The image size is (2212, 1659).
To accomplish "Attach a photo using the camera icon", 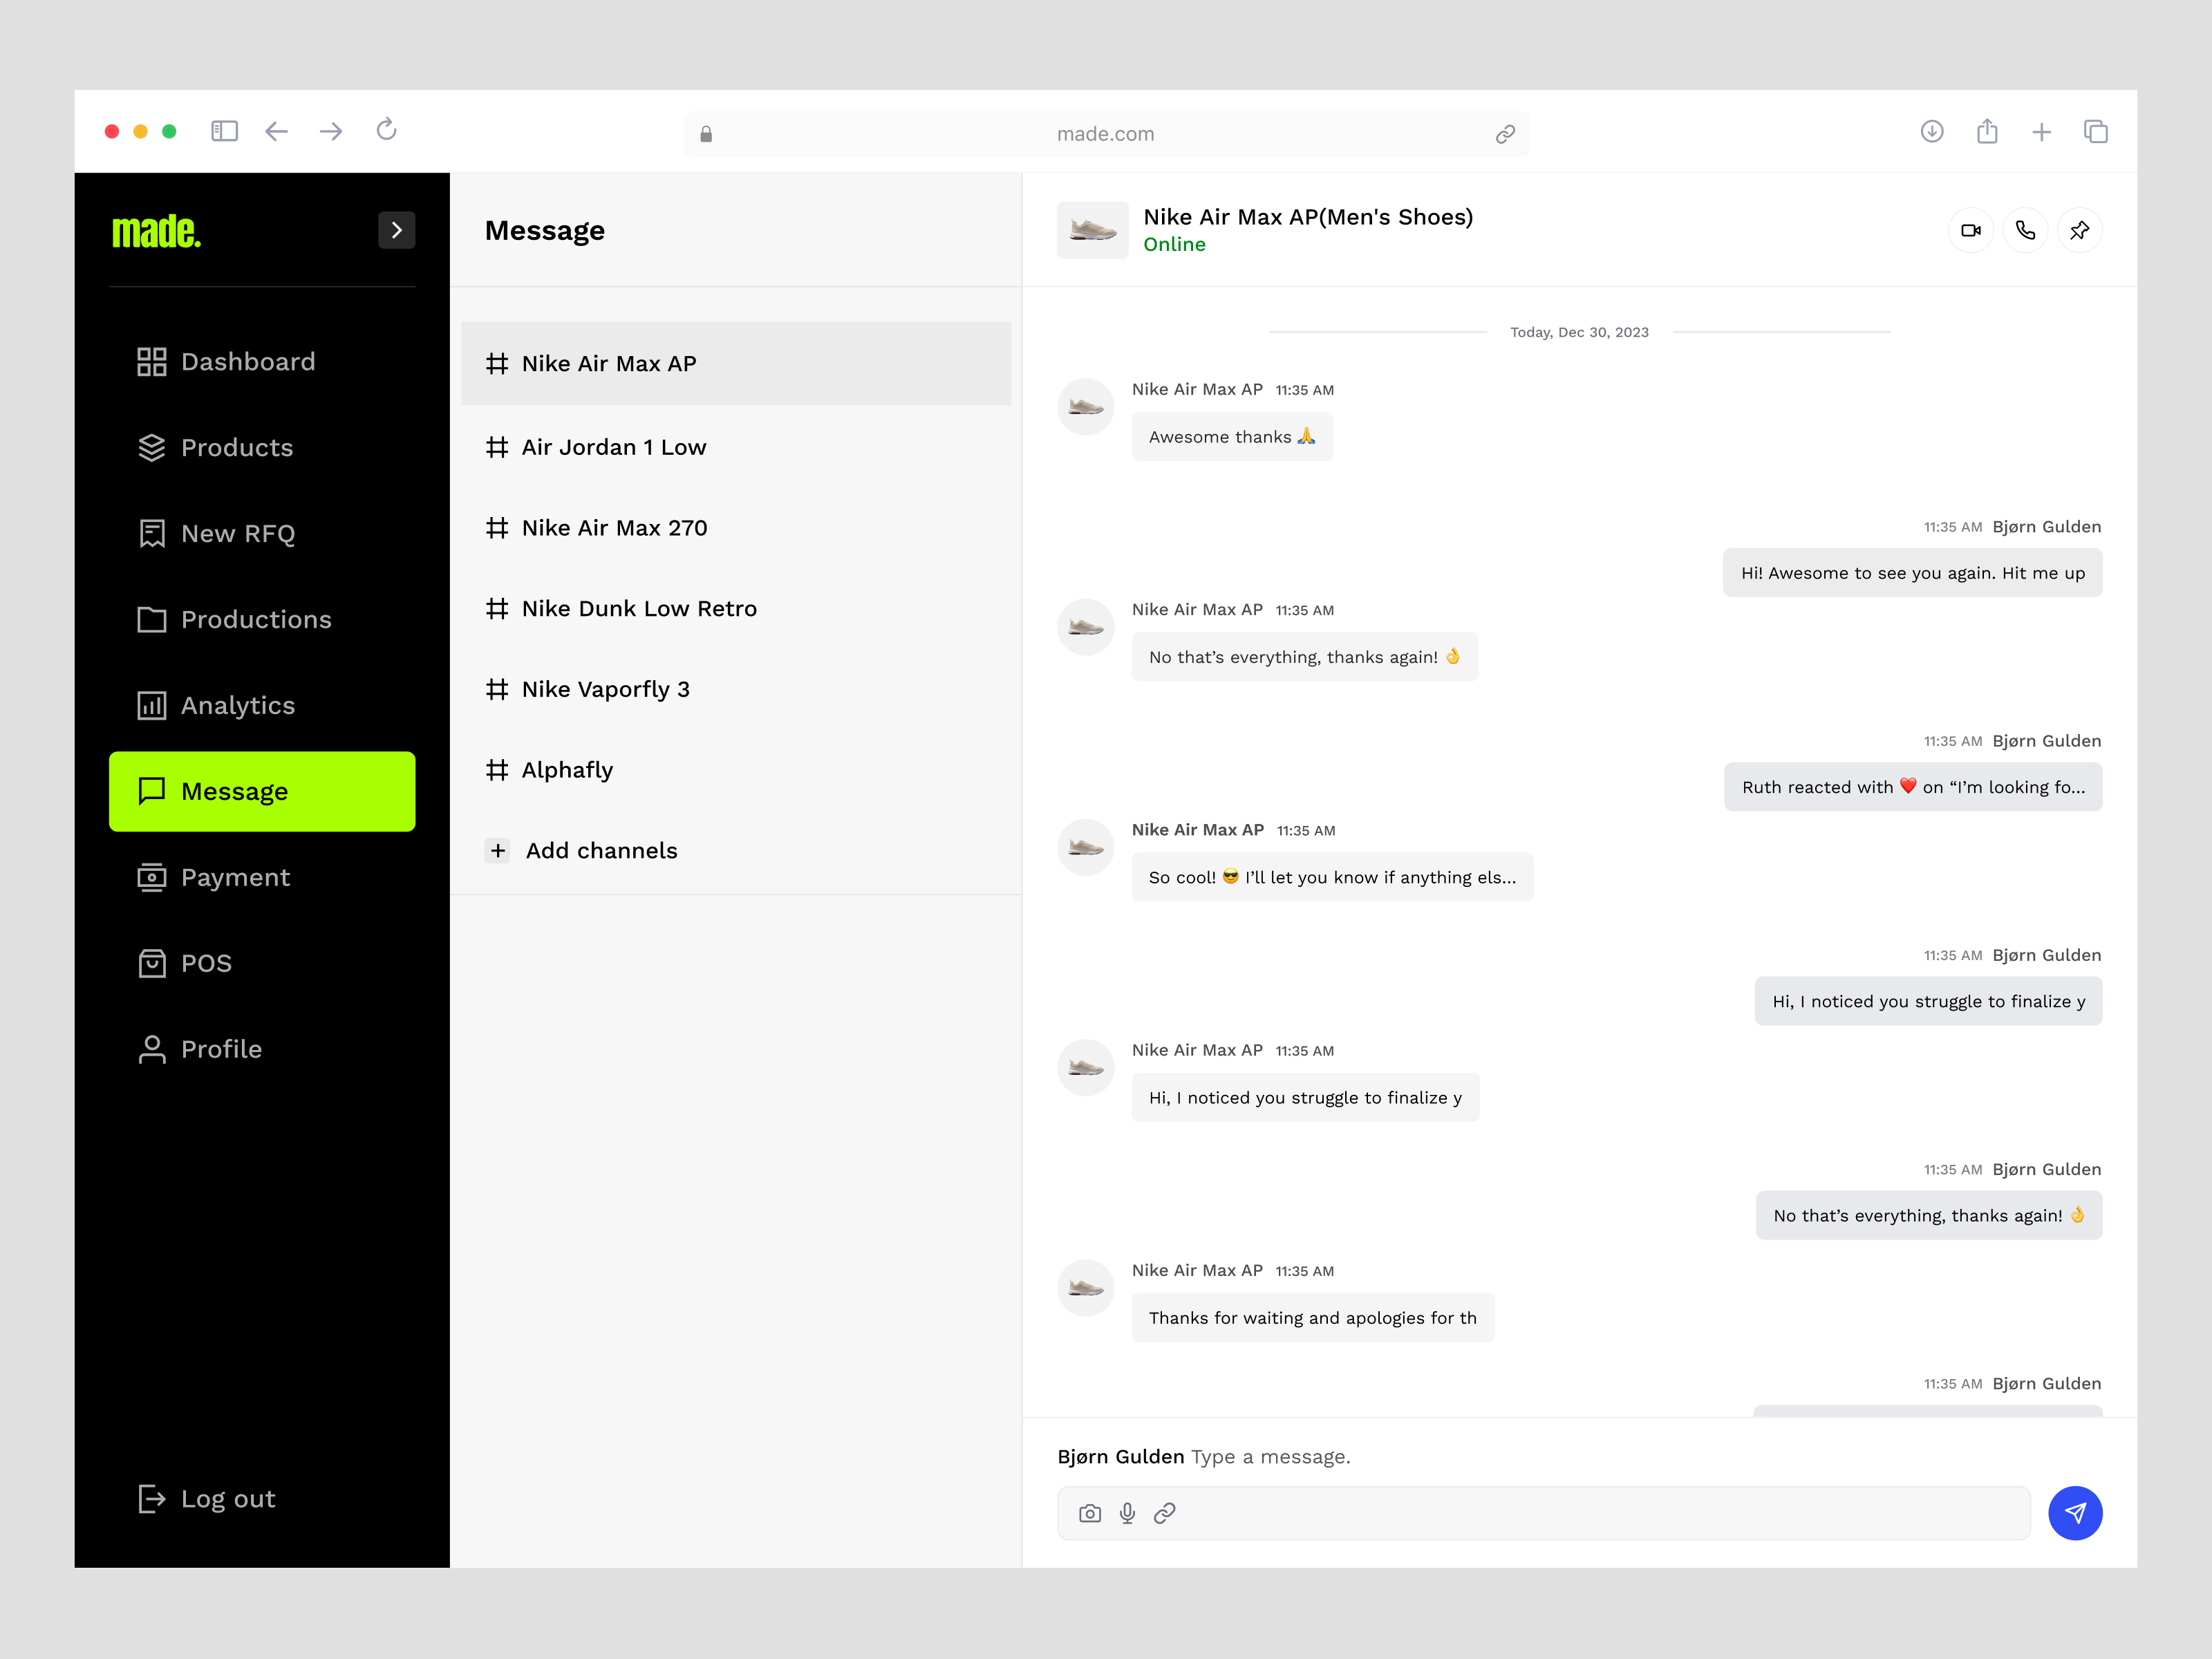I will click(x=1089, y=1513).
